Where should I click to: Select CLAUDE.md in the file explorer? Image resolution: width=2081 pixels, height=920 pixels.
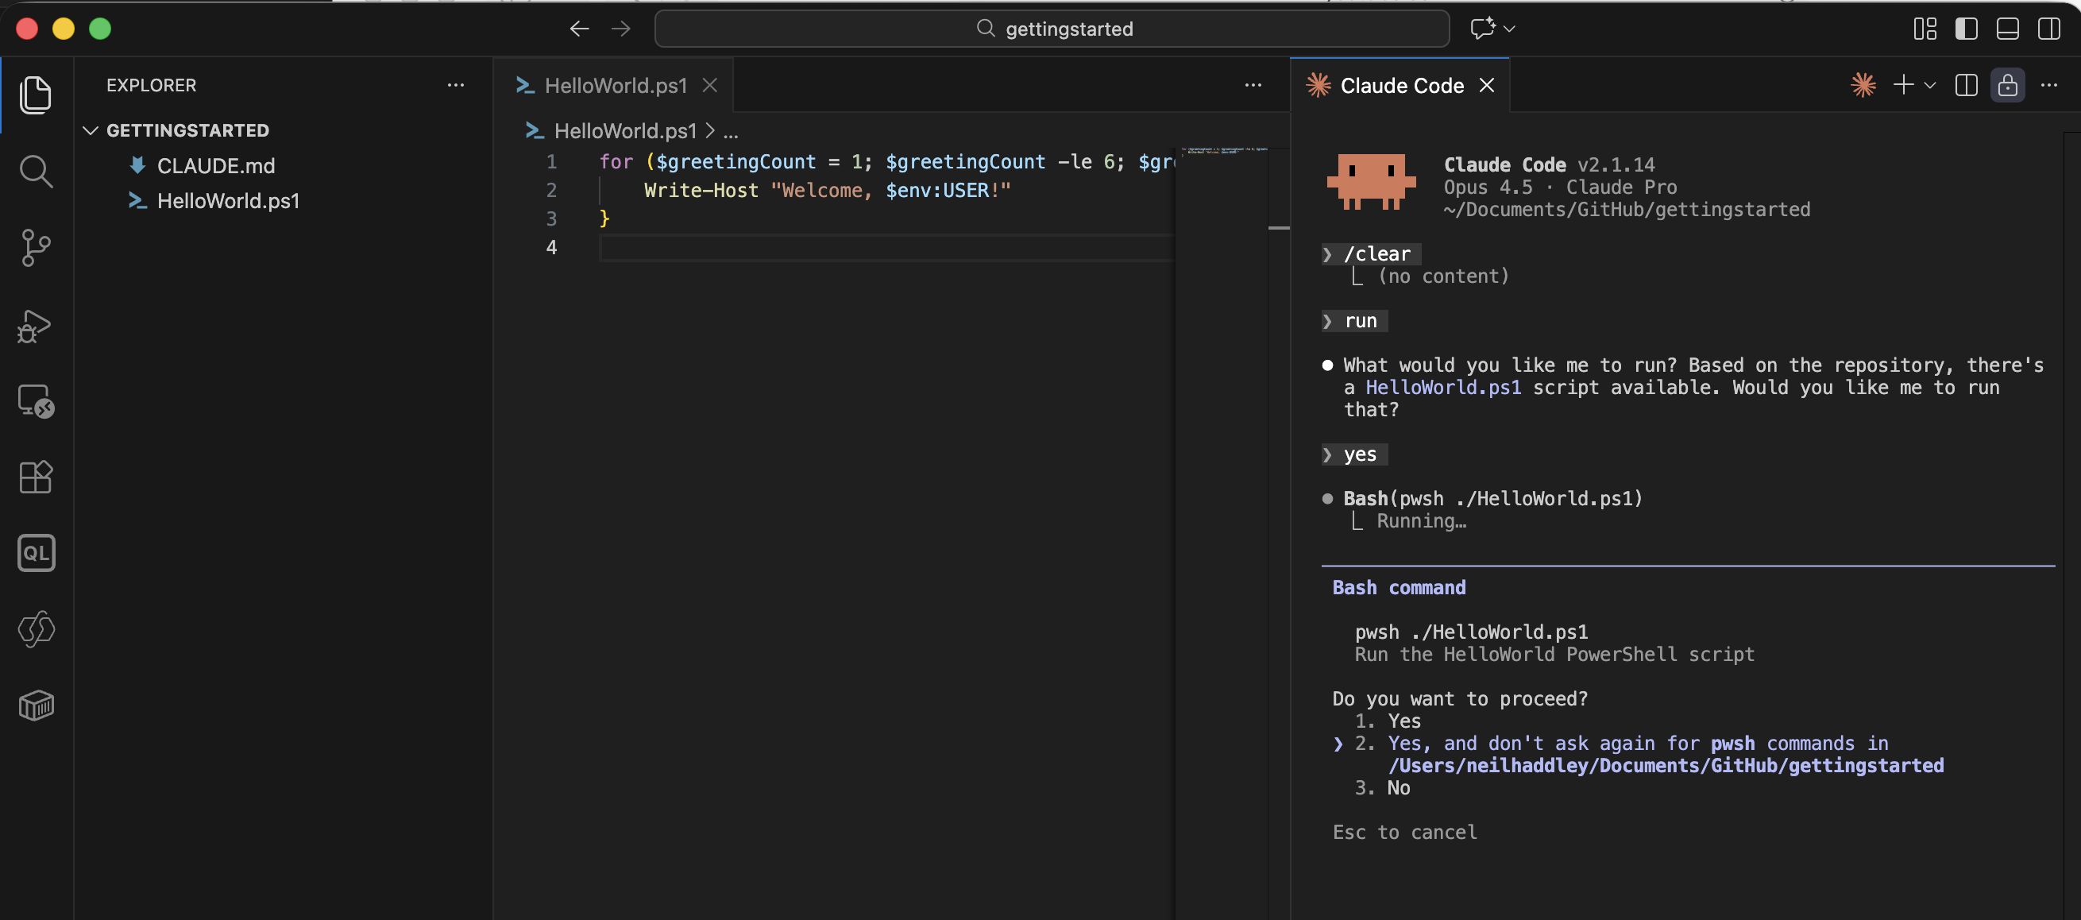pyautogui.click(x=216, y=165)
